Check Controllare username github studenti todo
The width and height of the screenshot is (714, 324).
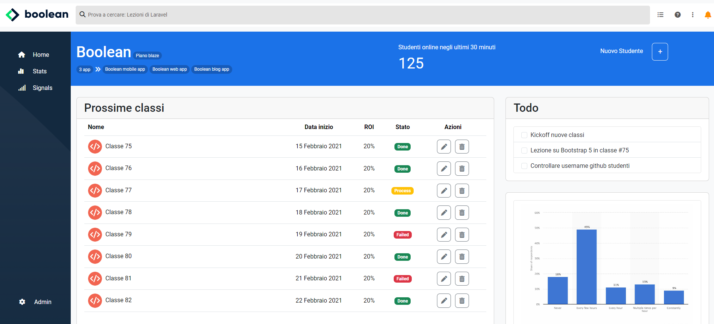524,166
